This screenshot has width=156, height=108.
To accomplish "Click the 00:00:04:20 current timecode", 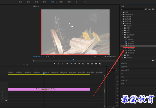I will (38, 56).
